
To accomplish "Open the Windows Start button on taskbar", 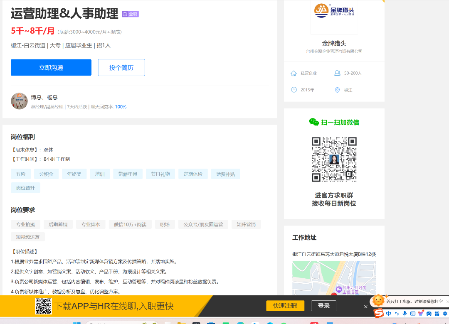I will pyautogui.click(x=77, y=323).
